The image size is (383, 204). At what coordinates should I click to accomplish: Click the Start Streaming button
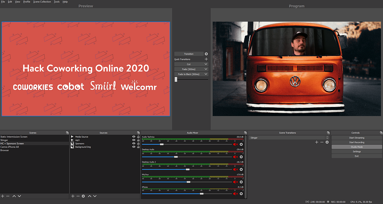pyautogui.click(x=357, y=138)
